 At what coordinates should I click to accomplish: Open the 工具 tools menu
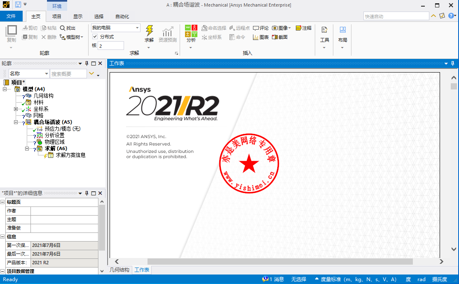(324, 37)
